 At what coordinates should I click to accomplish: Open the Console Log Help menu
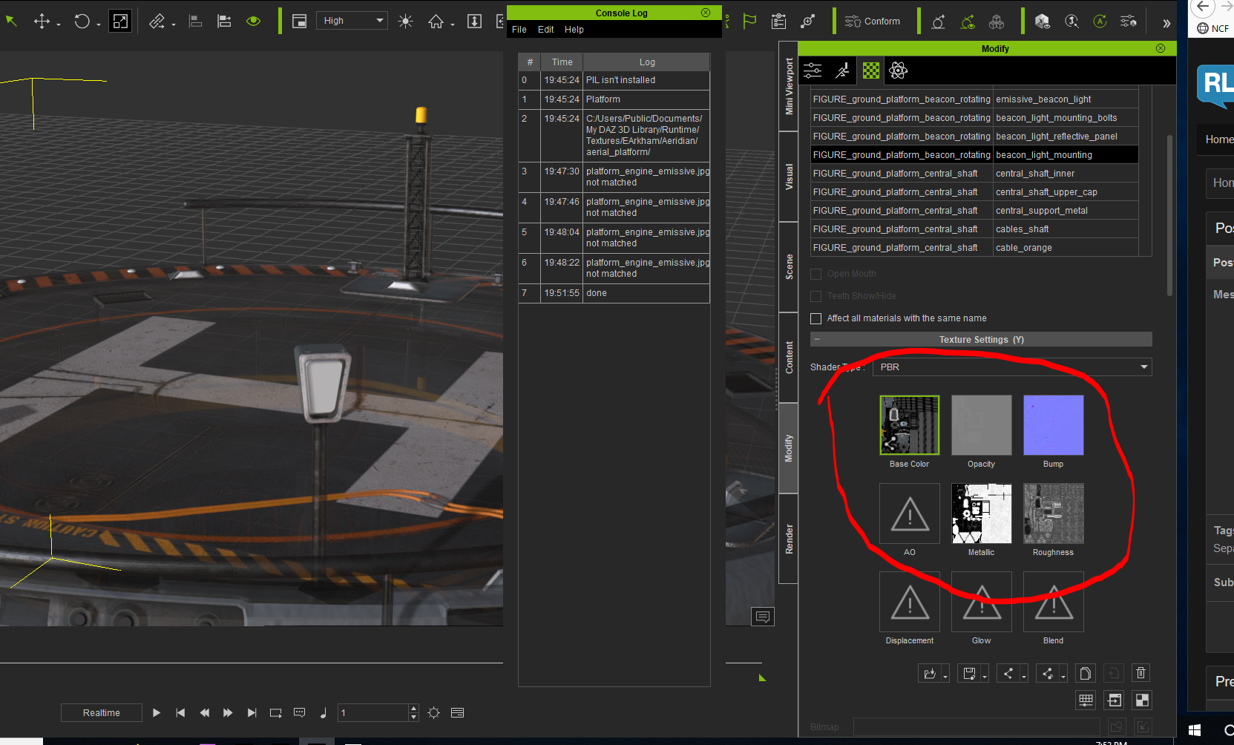[574, 30]
